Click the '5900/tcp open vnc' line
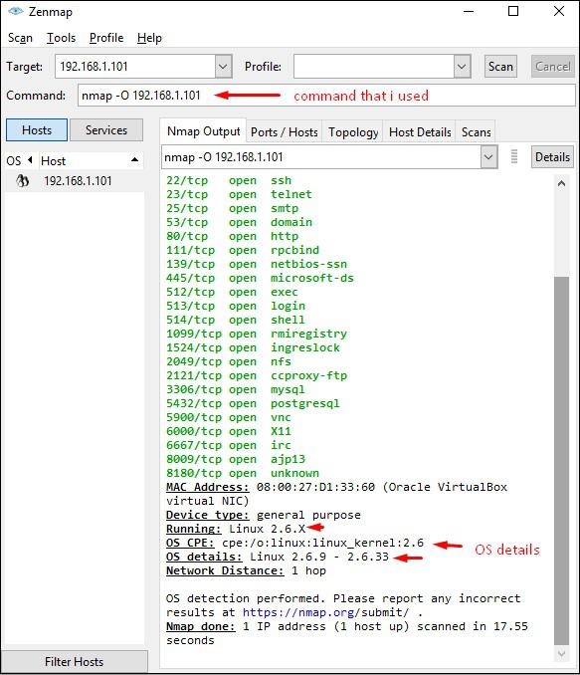 229,417
